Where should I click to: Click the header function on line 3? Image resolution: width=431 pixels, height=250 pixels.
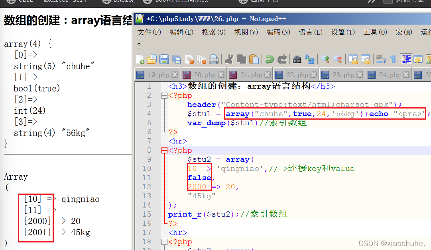pos(201,105)
